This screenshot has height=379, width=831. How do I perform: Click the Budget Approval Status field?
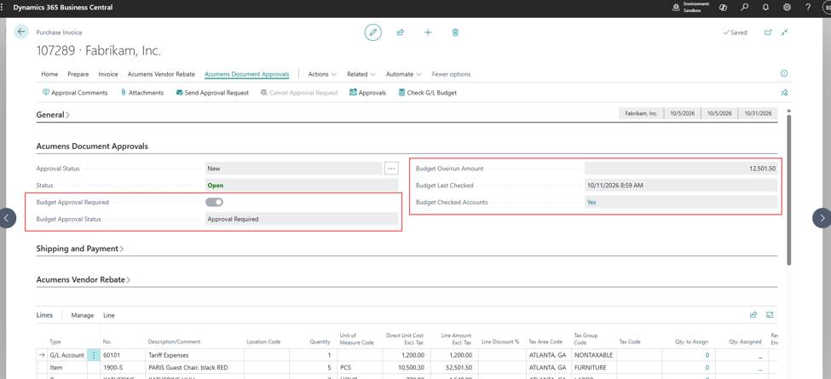[x=301, y=219]
